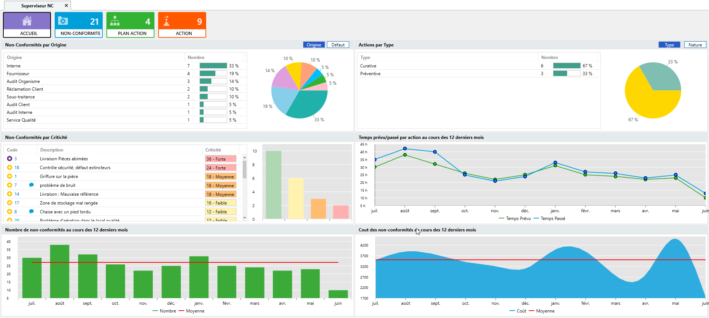
Task: Open non-conformity code 14 link
Action: pos(17,194)
